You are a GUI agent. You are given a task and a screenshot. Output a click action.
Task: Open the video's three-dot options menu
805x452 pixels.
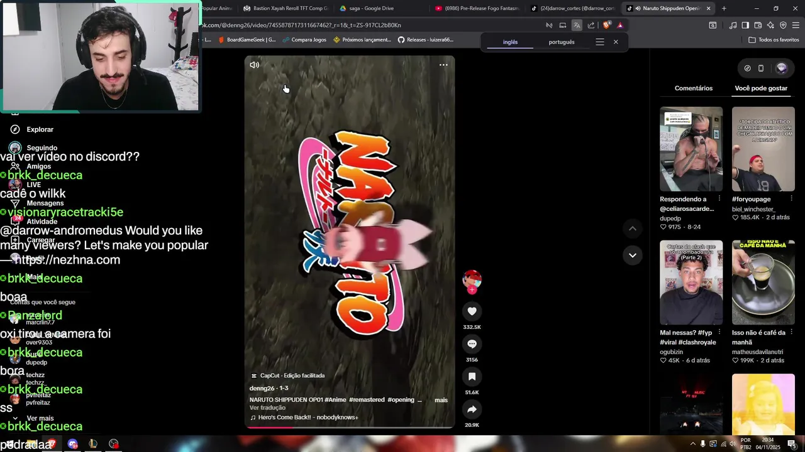coord(443,65)
